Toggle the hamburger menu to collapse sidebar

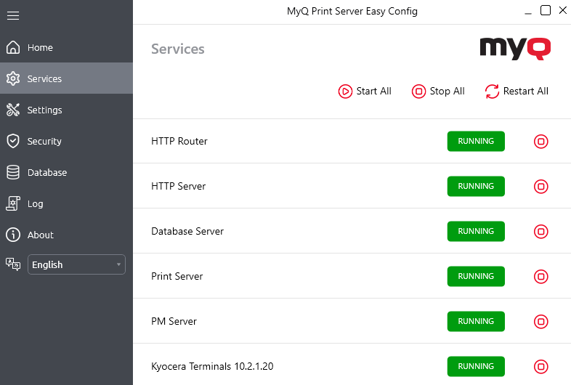(x=13, y=15)
